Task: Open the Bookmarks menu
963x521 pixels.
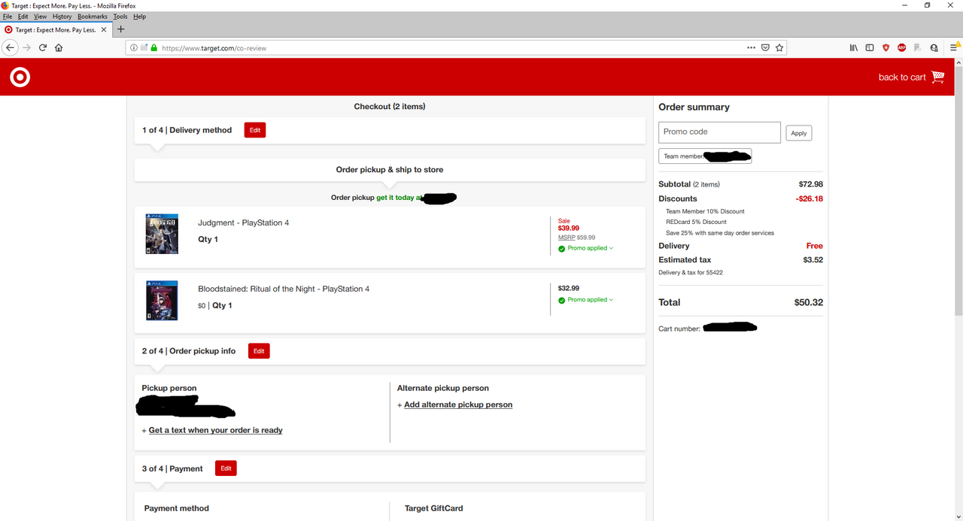Action: [x=93, y=17]
